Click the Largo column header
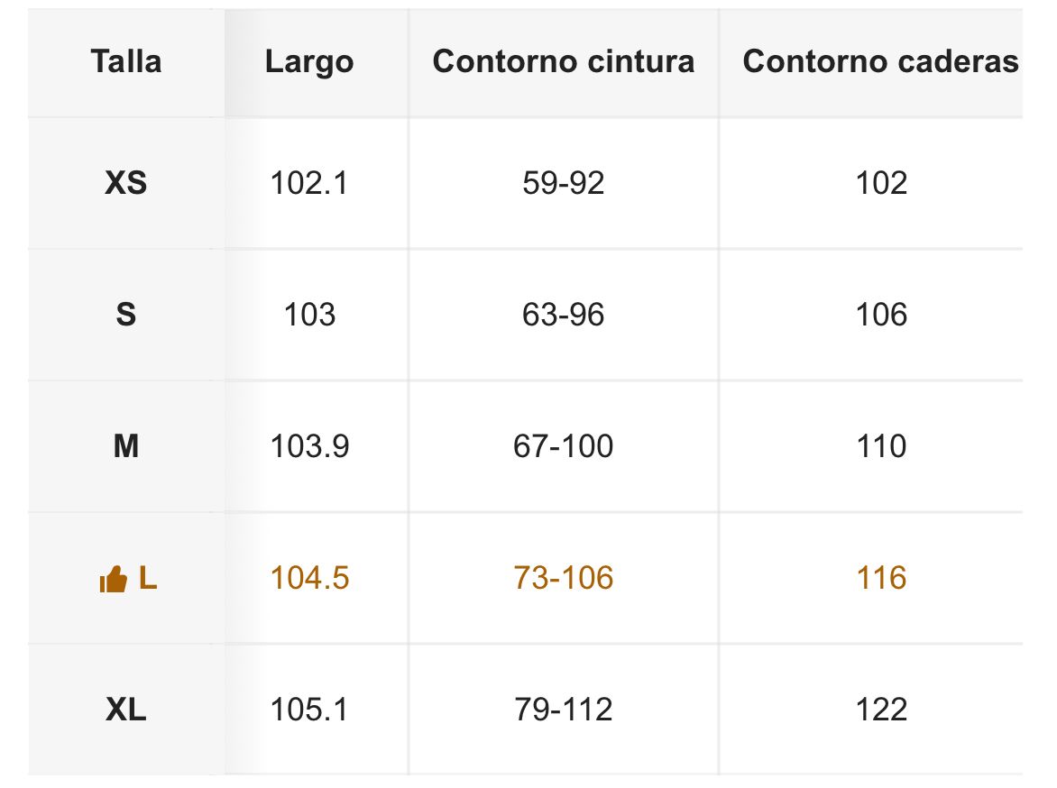 point(309,62)
